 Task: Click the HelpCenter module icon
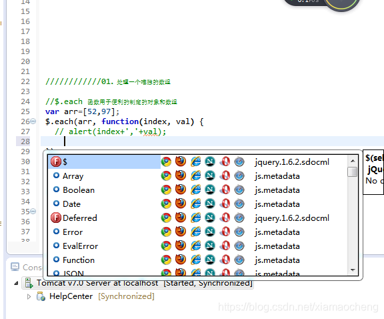pos(41,296)
